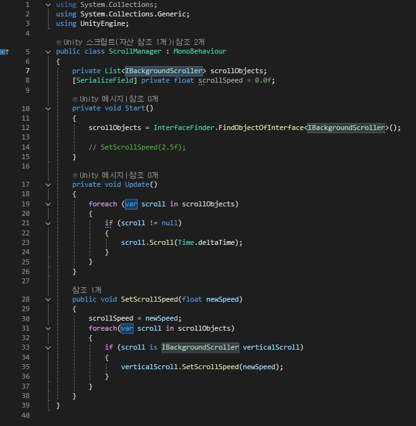This screenshot has width=416, height=426.
Task: Click 'FindObjectOfInterface' method call
Action: (261, 127)
